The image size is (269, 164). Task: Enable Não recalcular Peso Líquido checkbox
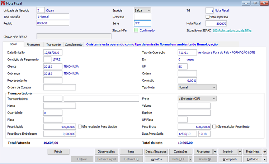click(80, 126)
